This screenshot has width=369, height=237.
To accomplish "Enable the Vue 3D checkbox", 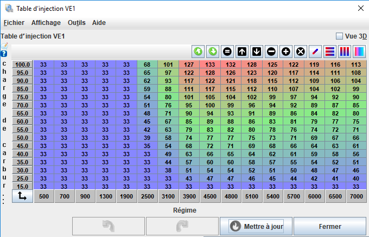I will [339, 36].
